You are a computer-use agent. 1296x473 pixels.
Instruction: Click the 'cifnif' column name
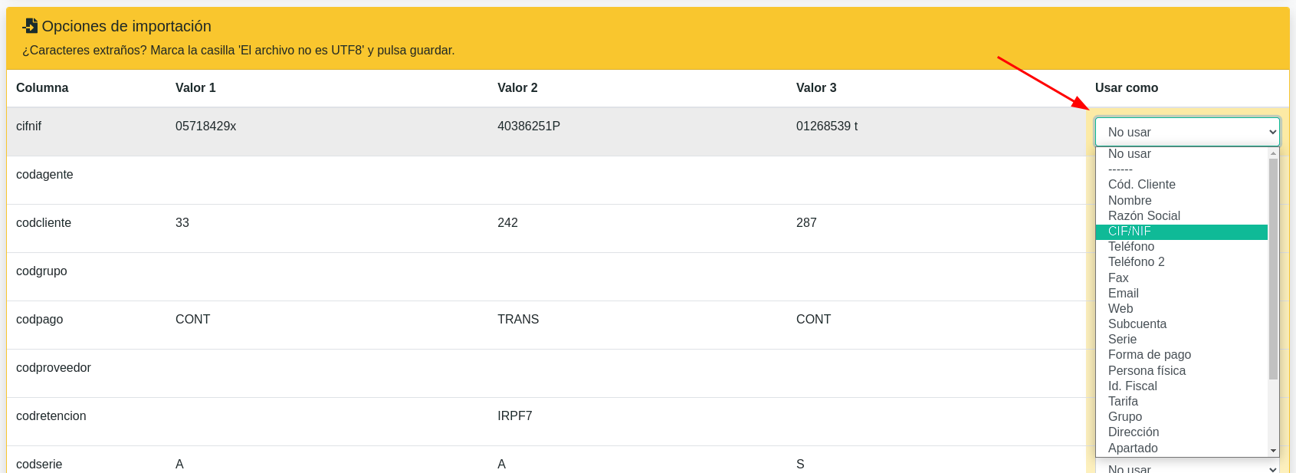point(29,126)
